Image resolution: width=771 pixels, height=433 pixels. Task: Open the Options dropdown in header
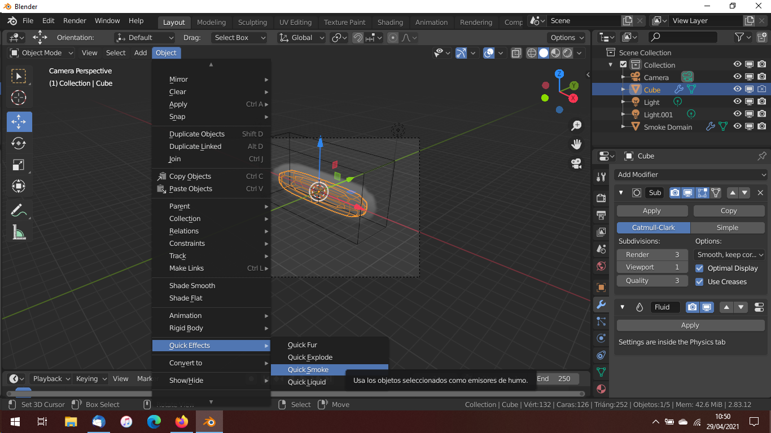[x=568, y=38]
